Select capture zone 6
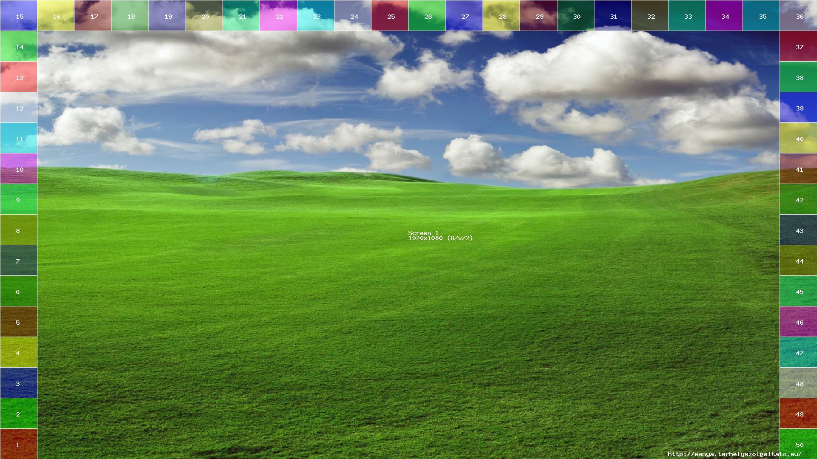817x459 pixels. point(18,291)
